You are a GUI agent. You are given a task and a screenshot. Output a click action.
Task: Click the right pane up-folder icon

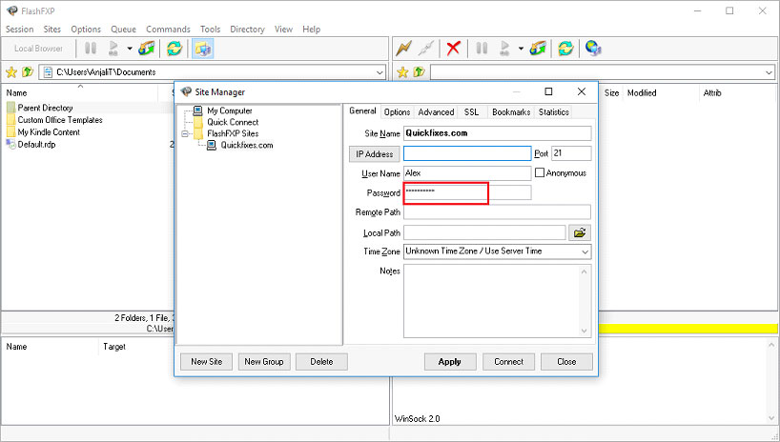tap(419, 72)
